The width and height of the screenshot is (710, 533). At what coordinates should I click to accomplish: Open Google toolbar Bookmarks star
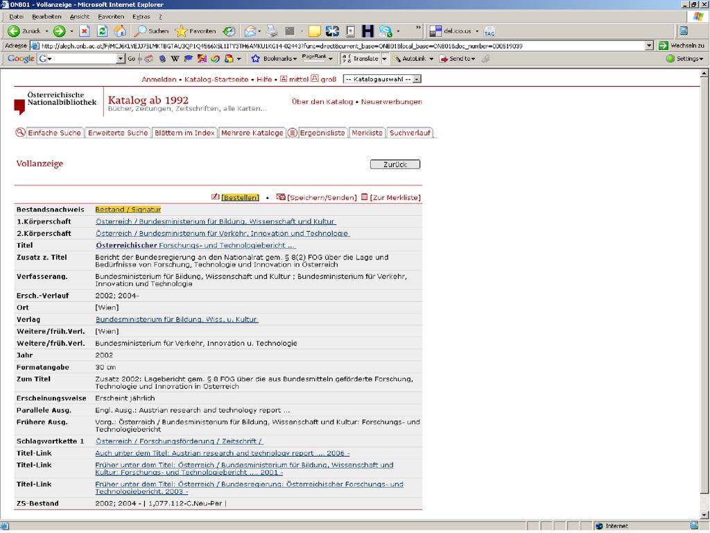(x=274, y=58)
